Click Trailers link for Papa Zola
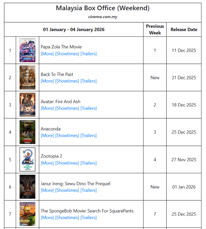 pos(89,54)
